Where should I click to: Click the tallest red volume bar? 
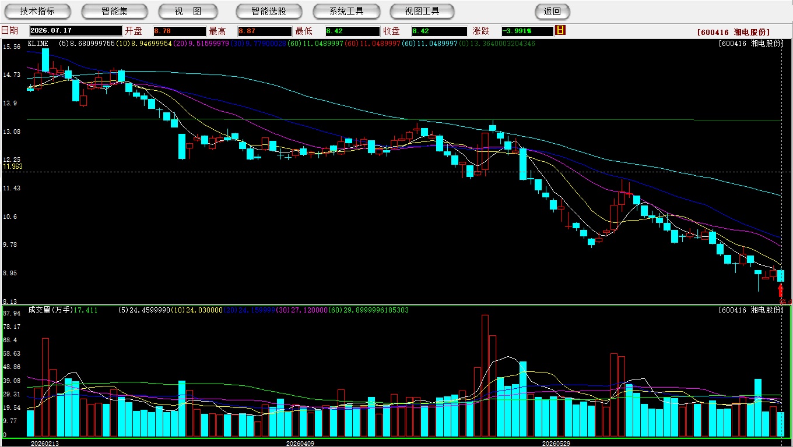coord(485,376)
